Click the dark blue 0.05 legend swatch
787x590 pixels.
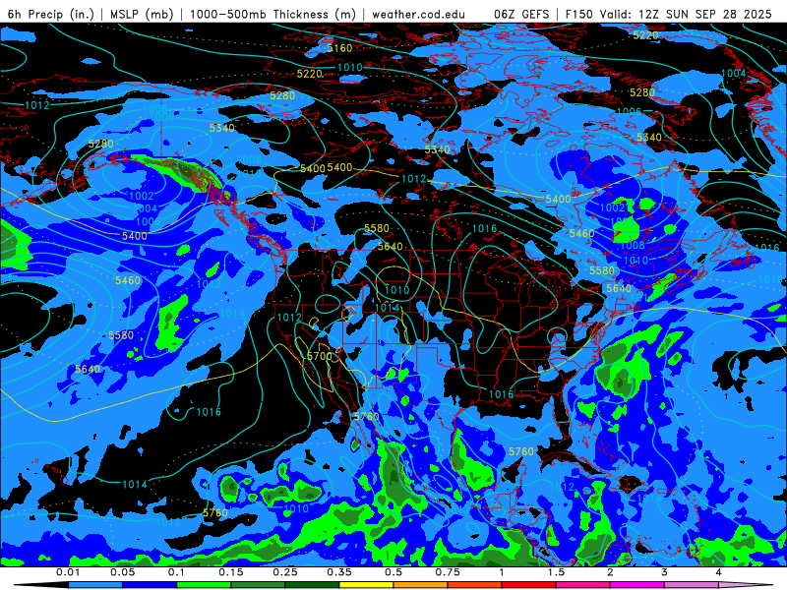click(150, 585)
